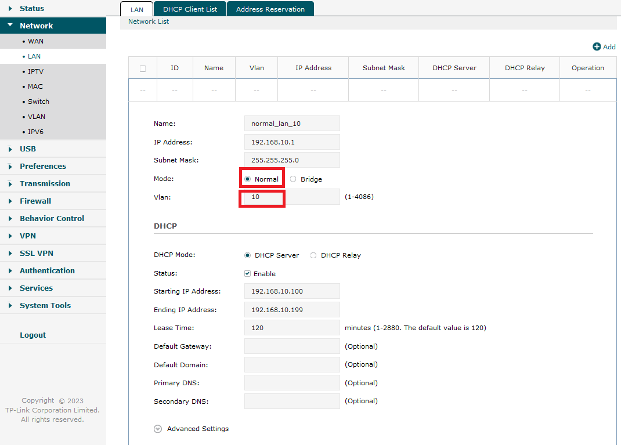
Task: Choose DHCP Relay mode radio button
Action: pyautogui.click(x=313, y=255)
